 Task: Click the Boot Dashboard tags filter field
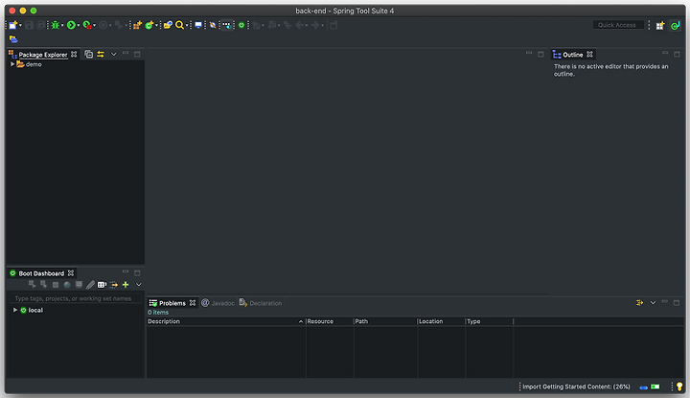pos(76,298)
